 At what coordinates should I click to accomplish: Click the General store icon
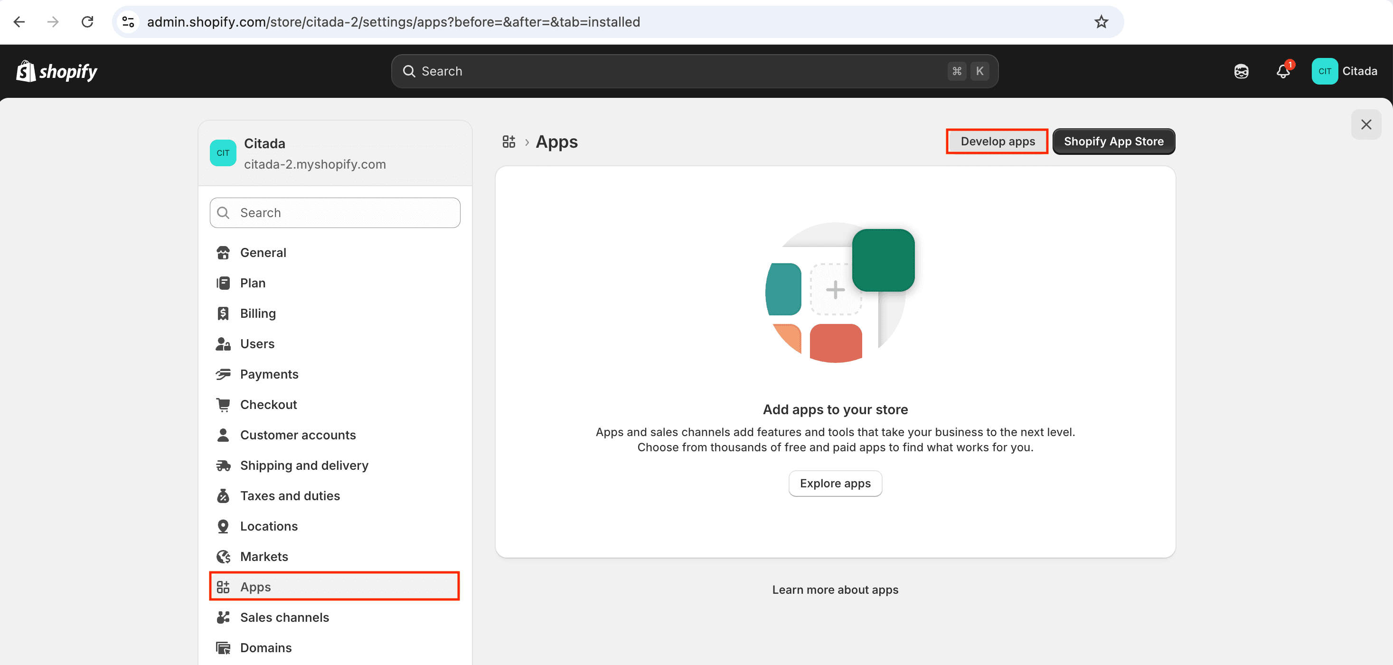pos(223,253)
